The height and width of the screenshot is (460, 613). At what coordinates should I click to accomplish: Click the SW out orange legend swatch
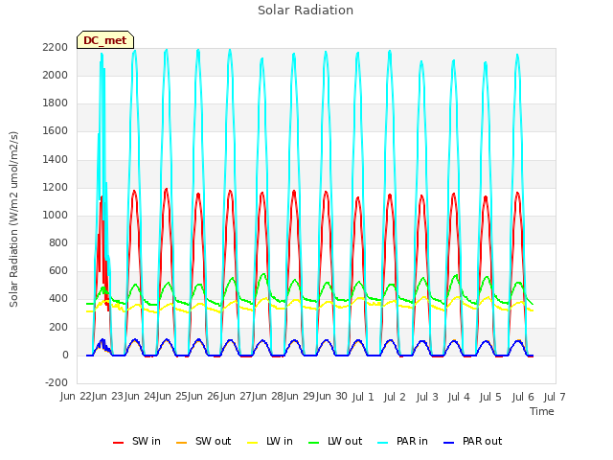[x=181, y=443]
